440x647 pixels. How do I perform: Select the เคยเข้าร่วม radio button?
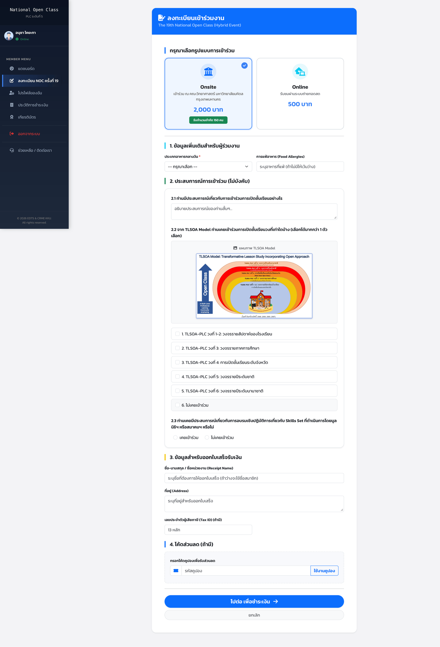(x=175, y=437)
